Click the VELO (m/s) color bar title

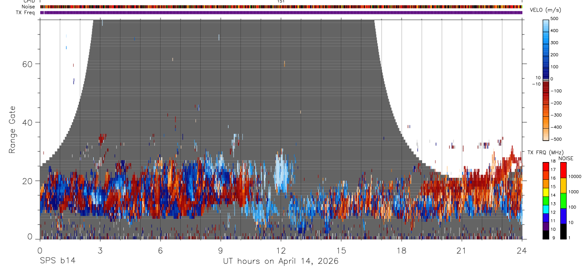click(x=544, y=10)
